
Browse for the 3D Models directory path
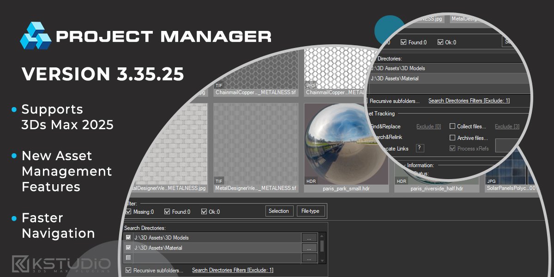pos(309,238)
